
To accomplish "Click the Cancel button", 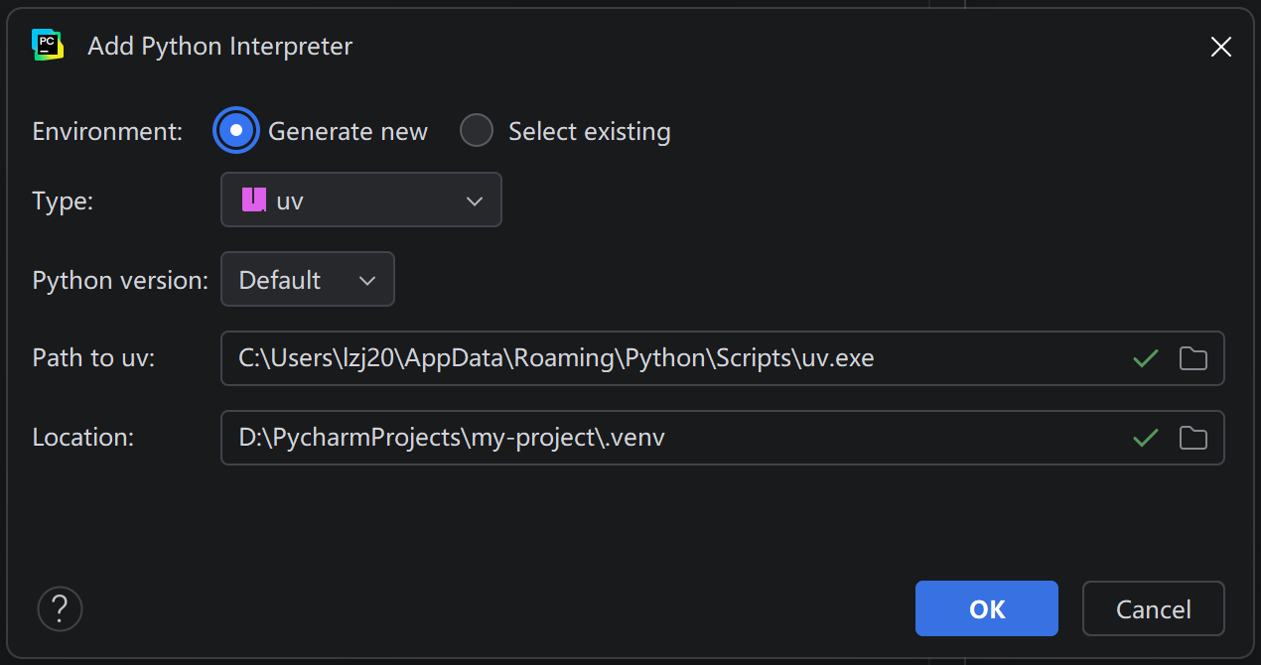I will point(1154,608).
